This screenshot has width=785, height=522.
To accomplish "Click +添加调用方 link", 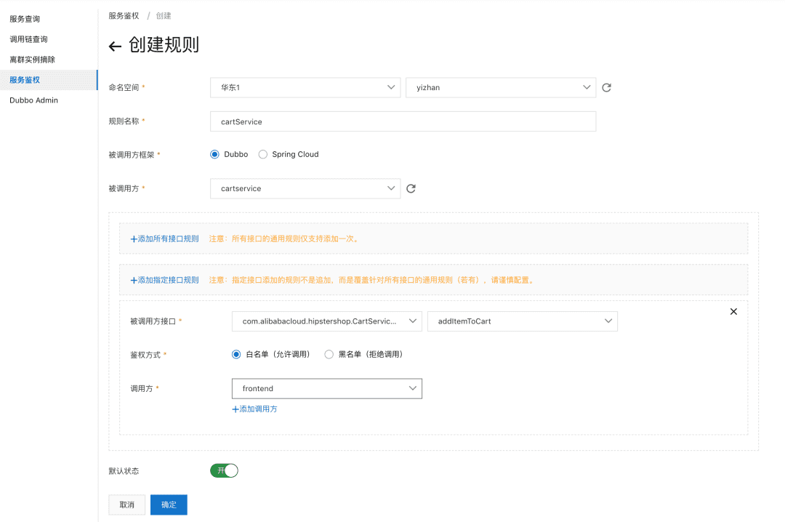I will (254, 409).
